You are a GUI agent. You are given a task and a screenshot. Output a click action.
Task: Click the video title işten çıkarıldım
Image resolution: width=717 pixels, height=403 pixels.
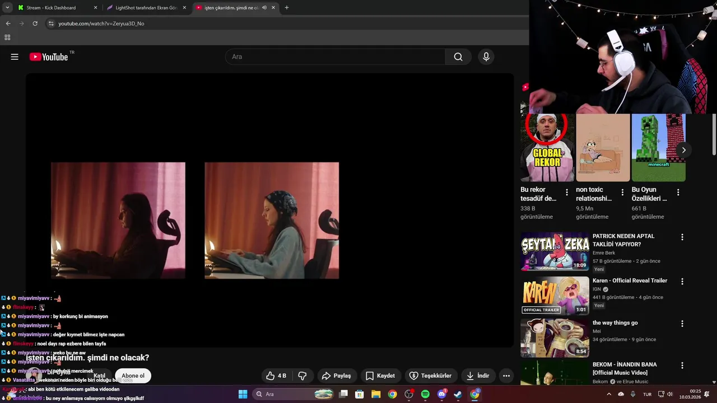87,358
